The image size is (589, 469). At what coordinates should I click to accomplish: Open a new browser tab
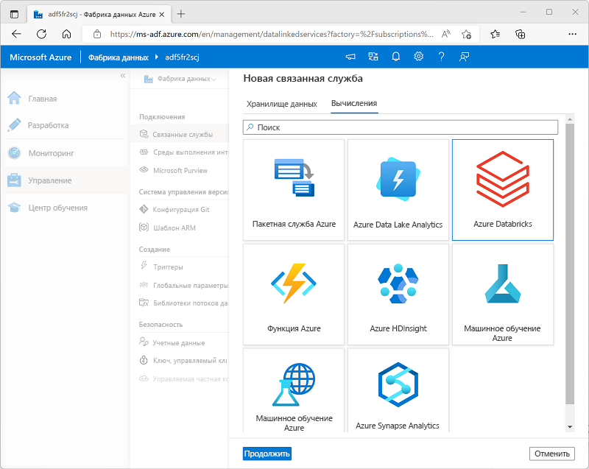click(x=181, y=14)
